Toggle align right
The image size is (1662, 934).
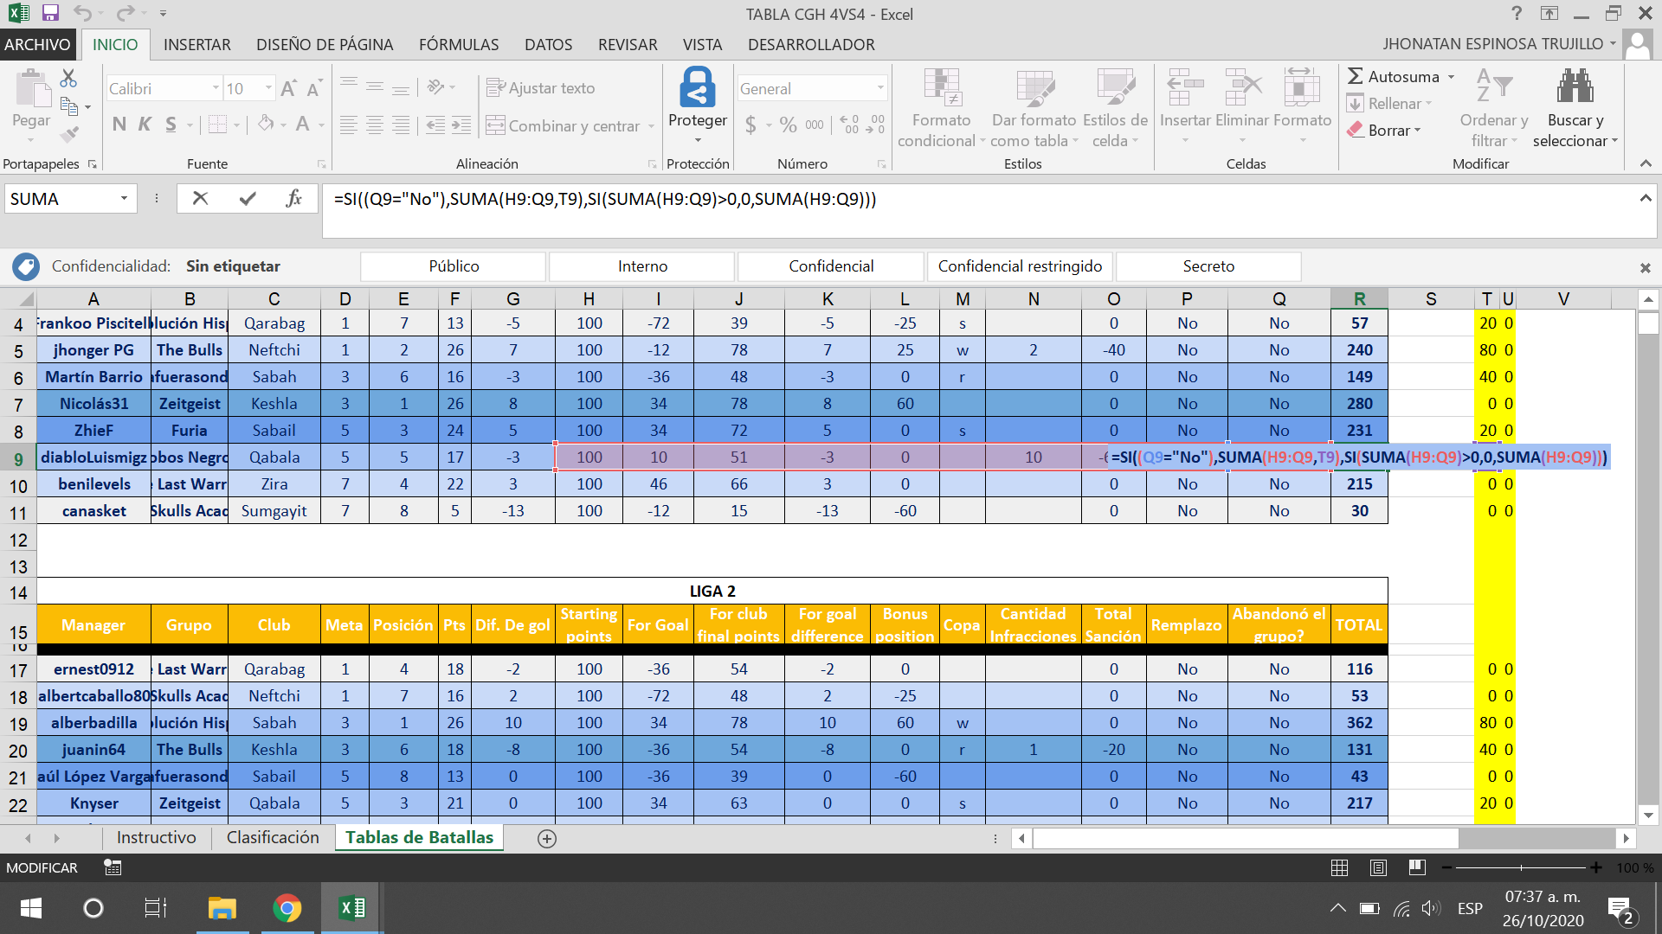pyautogui.click(x=401, y=125)
